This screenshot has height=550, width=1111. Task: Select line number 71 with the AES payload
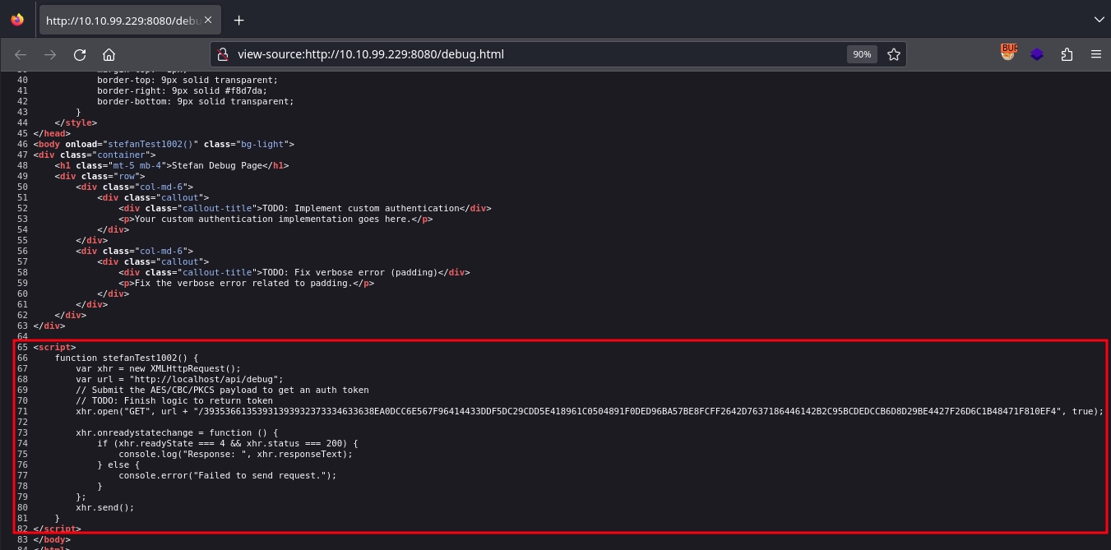24,411
